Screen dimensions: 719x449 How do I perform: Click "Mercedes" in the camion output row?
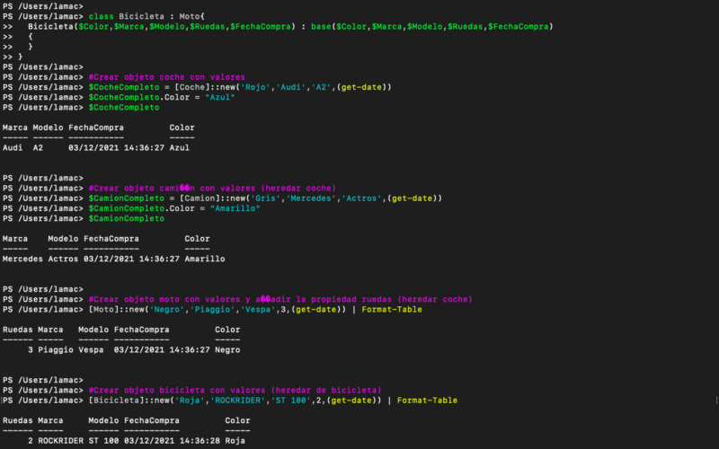click(22, 258)
